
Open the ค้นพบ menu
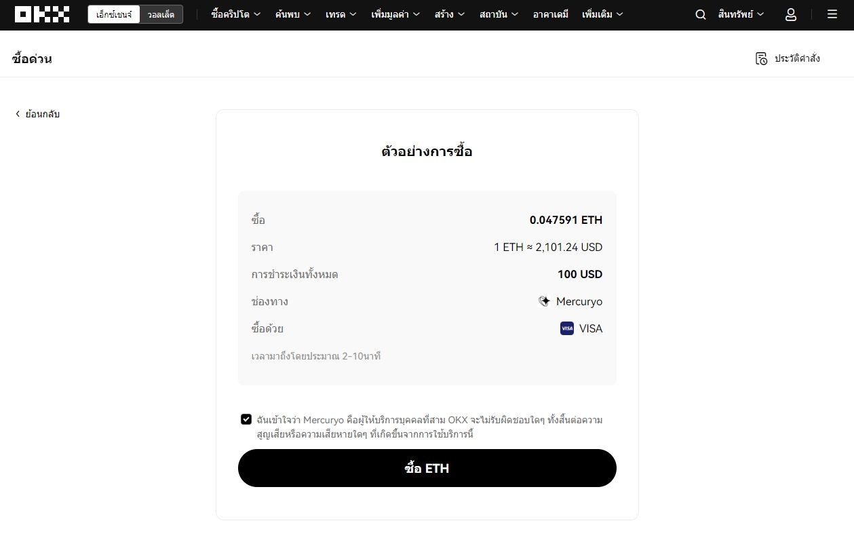(293, 14)
